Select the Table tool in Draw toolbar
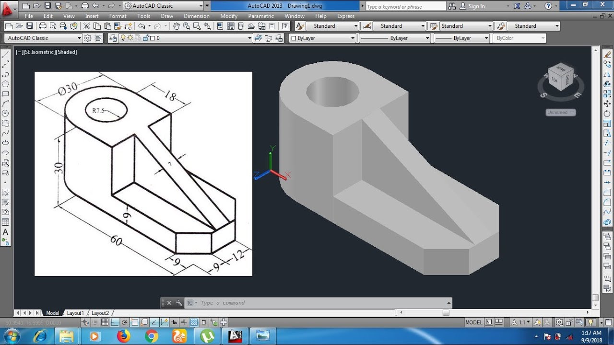 pyautogui.click(x=6, y=222)
